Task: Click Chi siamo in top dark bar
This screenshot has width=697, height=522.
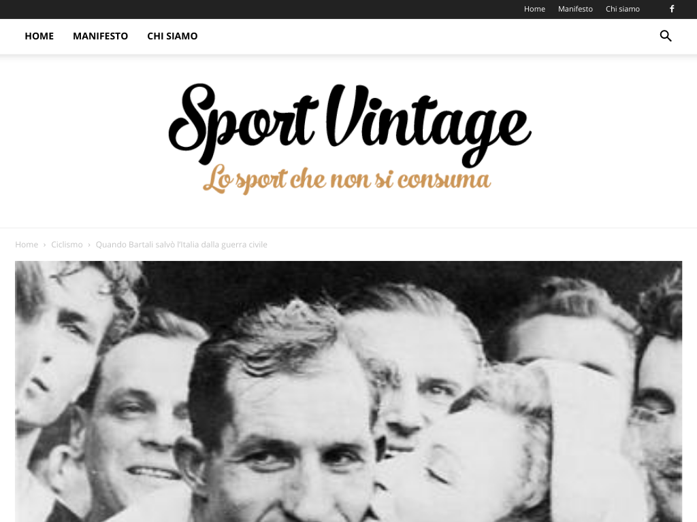Action: pos(622,9)
